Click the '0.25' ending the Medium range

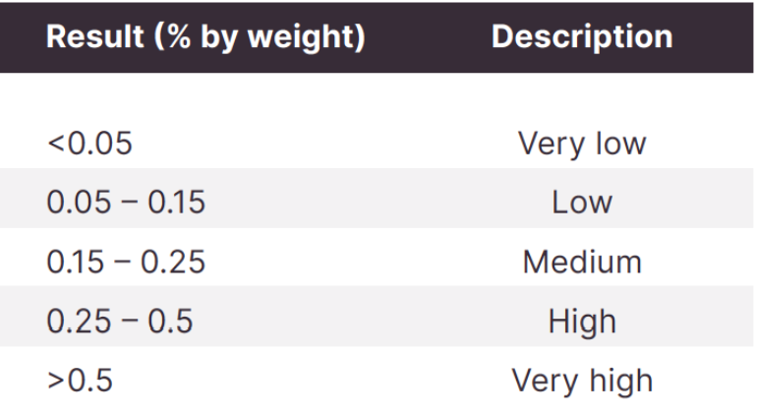coord(173,262)
